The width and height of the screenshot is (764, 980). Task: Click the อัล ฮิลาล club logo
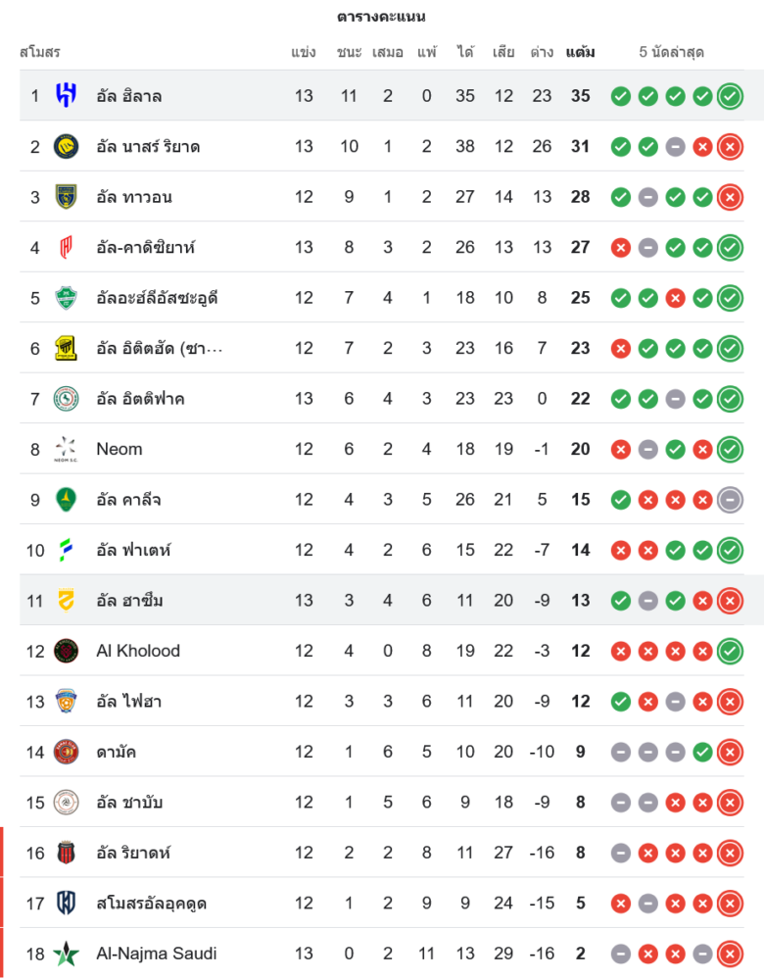click(x=66, y=96)
